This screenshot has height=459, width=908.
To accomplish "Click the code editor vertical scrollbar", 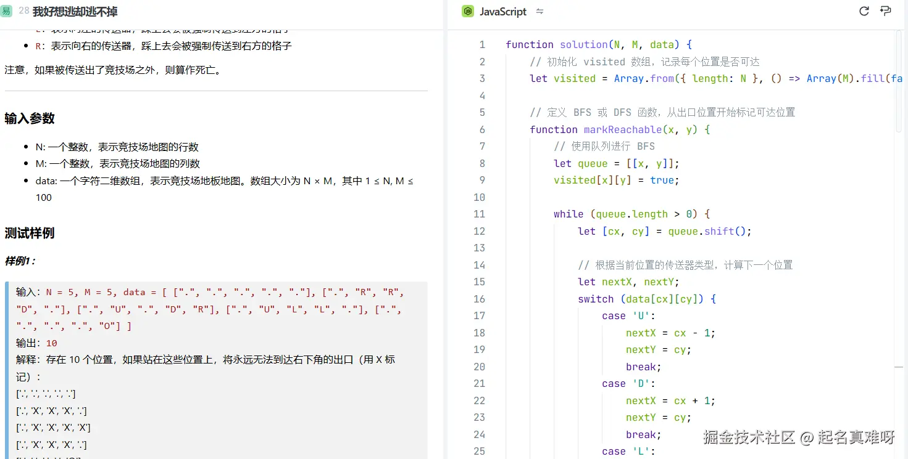I will [899, 80].
